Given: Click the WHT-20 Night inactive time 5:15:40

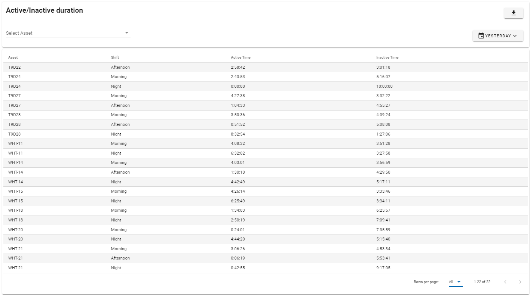Looking at the screenshot, I should tap(383, 239).
